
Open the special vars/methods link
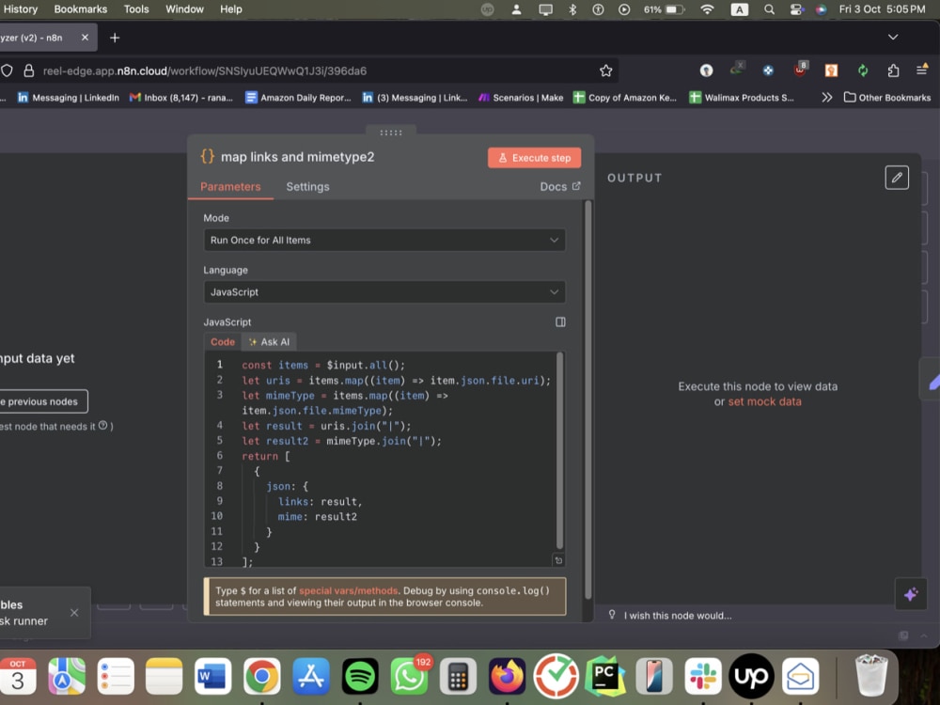pyautogui.click(x=348, y=590)
